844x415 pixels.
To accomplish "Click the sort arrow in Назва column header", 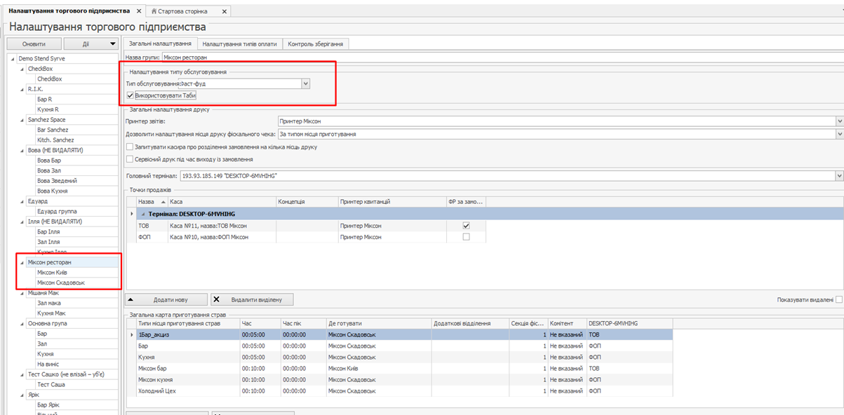I will [163, 202].
